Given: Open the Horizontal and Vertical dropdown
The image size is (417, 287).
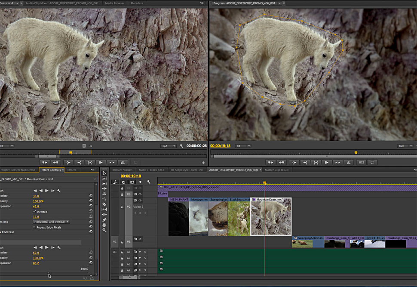Looking at the screenshot, I should click(51, 222).
